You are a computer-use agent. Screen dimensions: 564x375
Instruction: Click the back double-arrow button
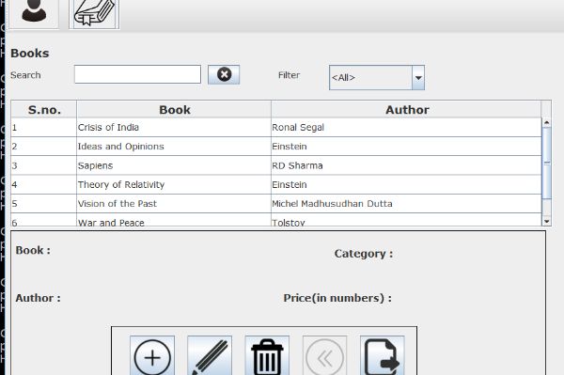pos(325,355)
